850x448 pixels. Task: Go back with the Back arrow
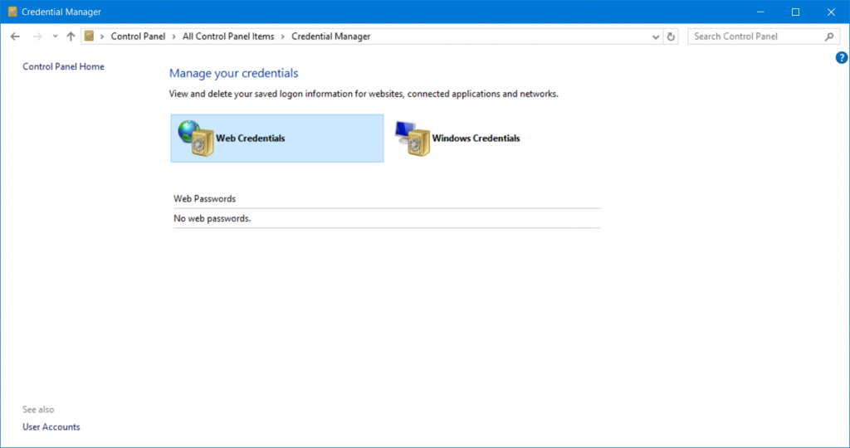point(15,37)
